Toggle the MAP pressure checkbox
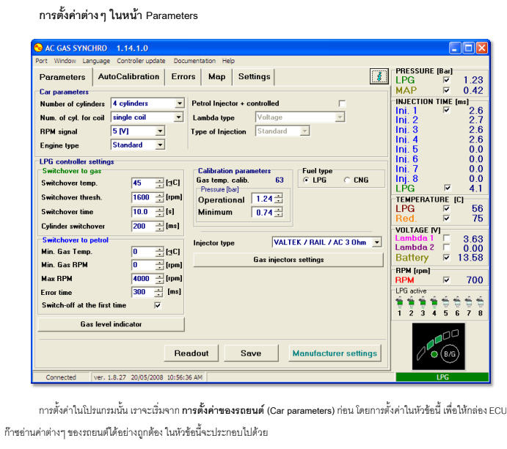The image size is (507, 449). (x=447, y=90)
